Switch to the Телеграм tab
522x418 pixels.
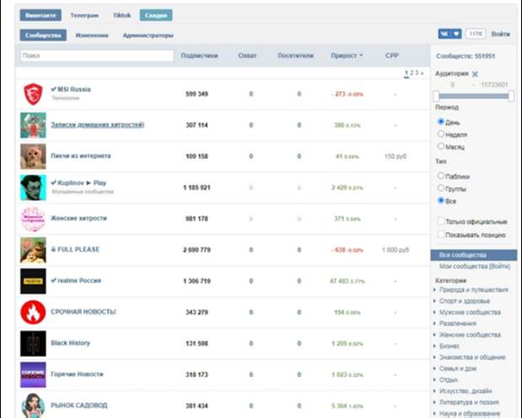[84, 15]
